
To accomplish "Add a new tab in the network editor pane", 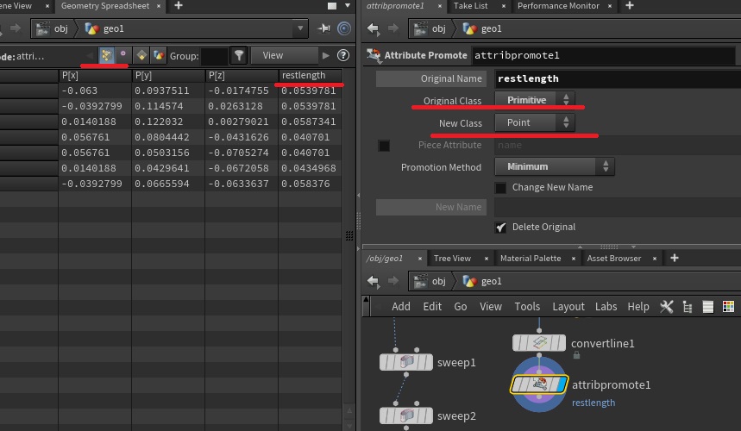I will [675, 258].
